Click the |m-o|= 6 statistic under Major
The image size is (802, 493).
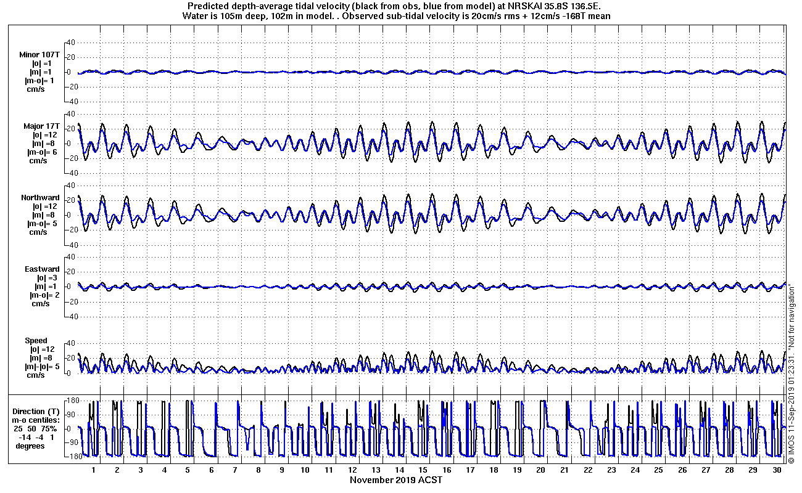42,152
